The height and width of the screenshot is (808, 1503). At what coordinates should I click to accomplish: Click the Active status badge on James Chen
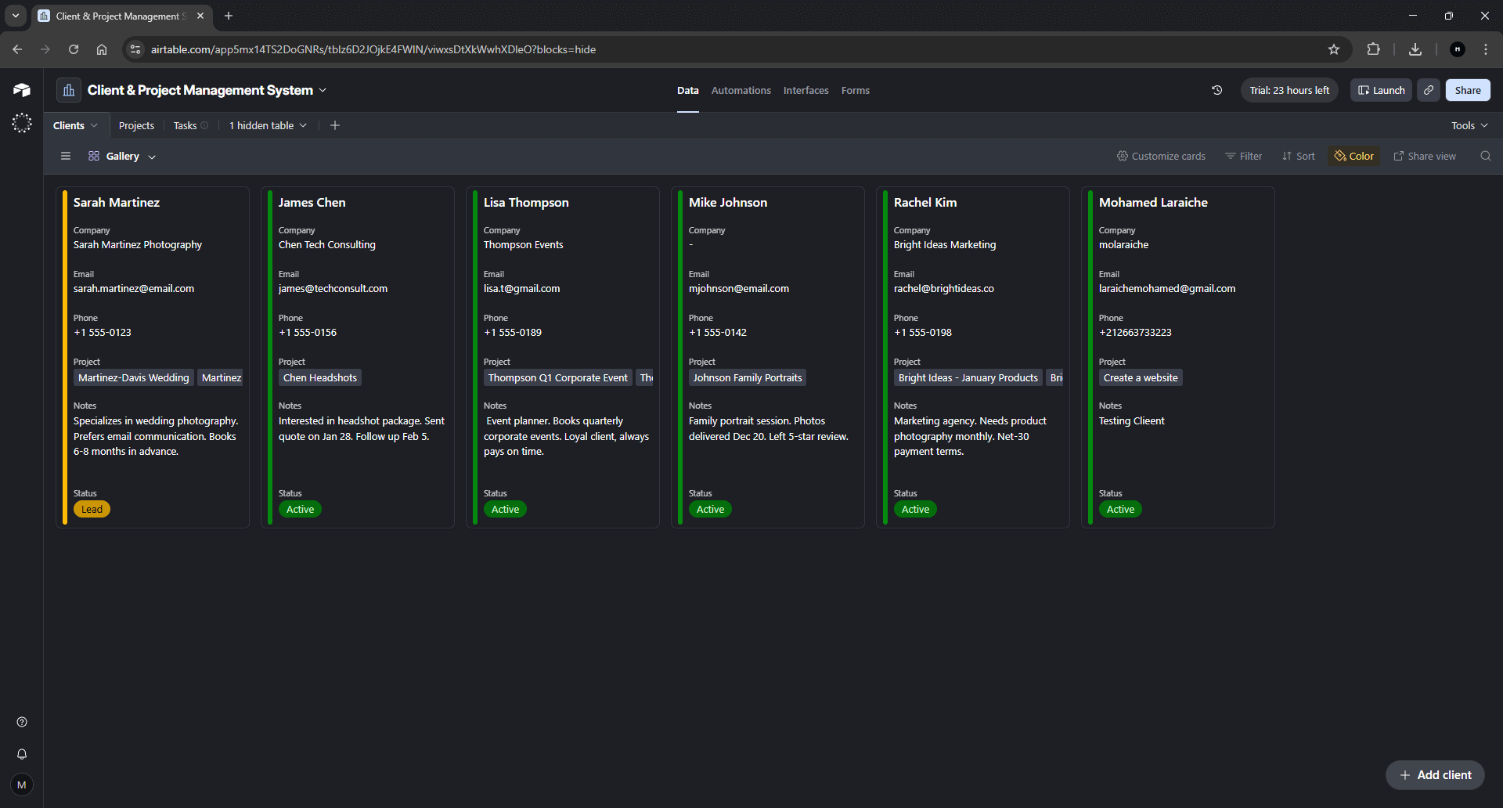300,509
